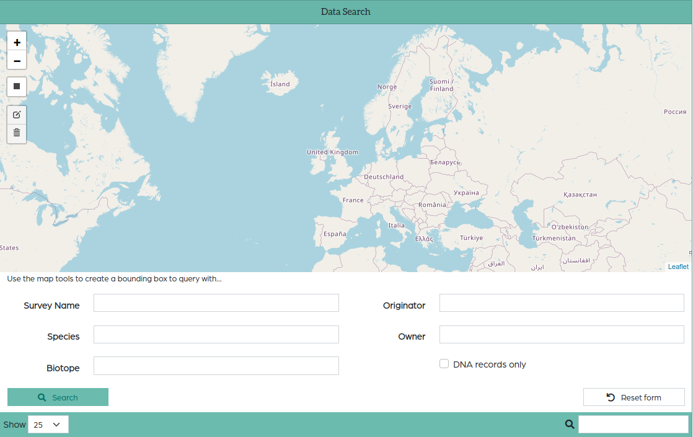Image resolution: width=693 pixels, height=437 pixels.
Task: Open the Leaflet attribution link
Action: click(678, 267)
